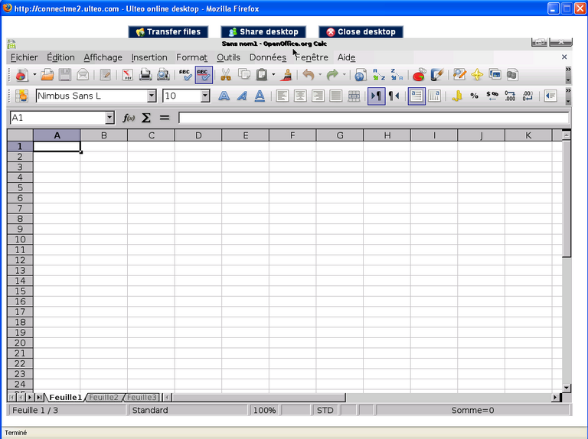Open the Format menu
Screen dimensions: 588x439
191,57
